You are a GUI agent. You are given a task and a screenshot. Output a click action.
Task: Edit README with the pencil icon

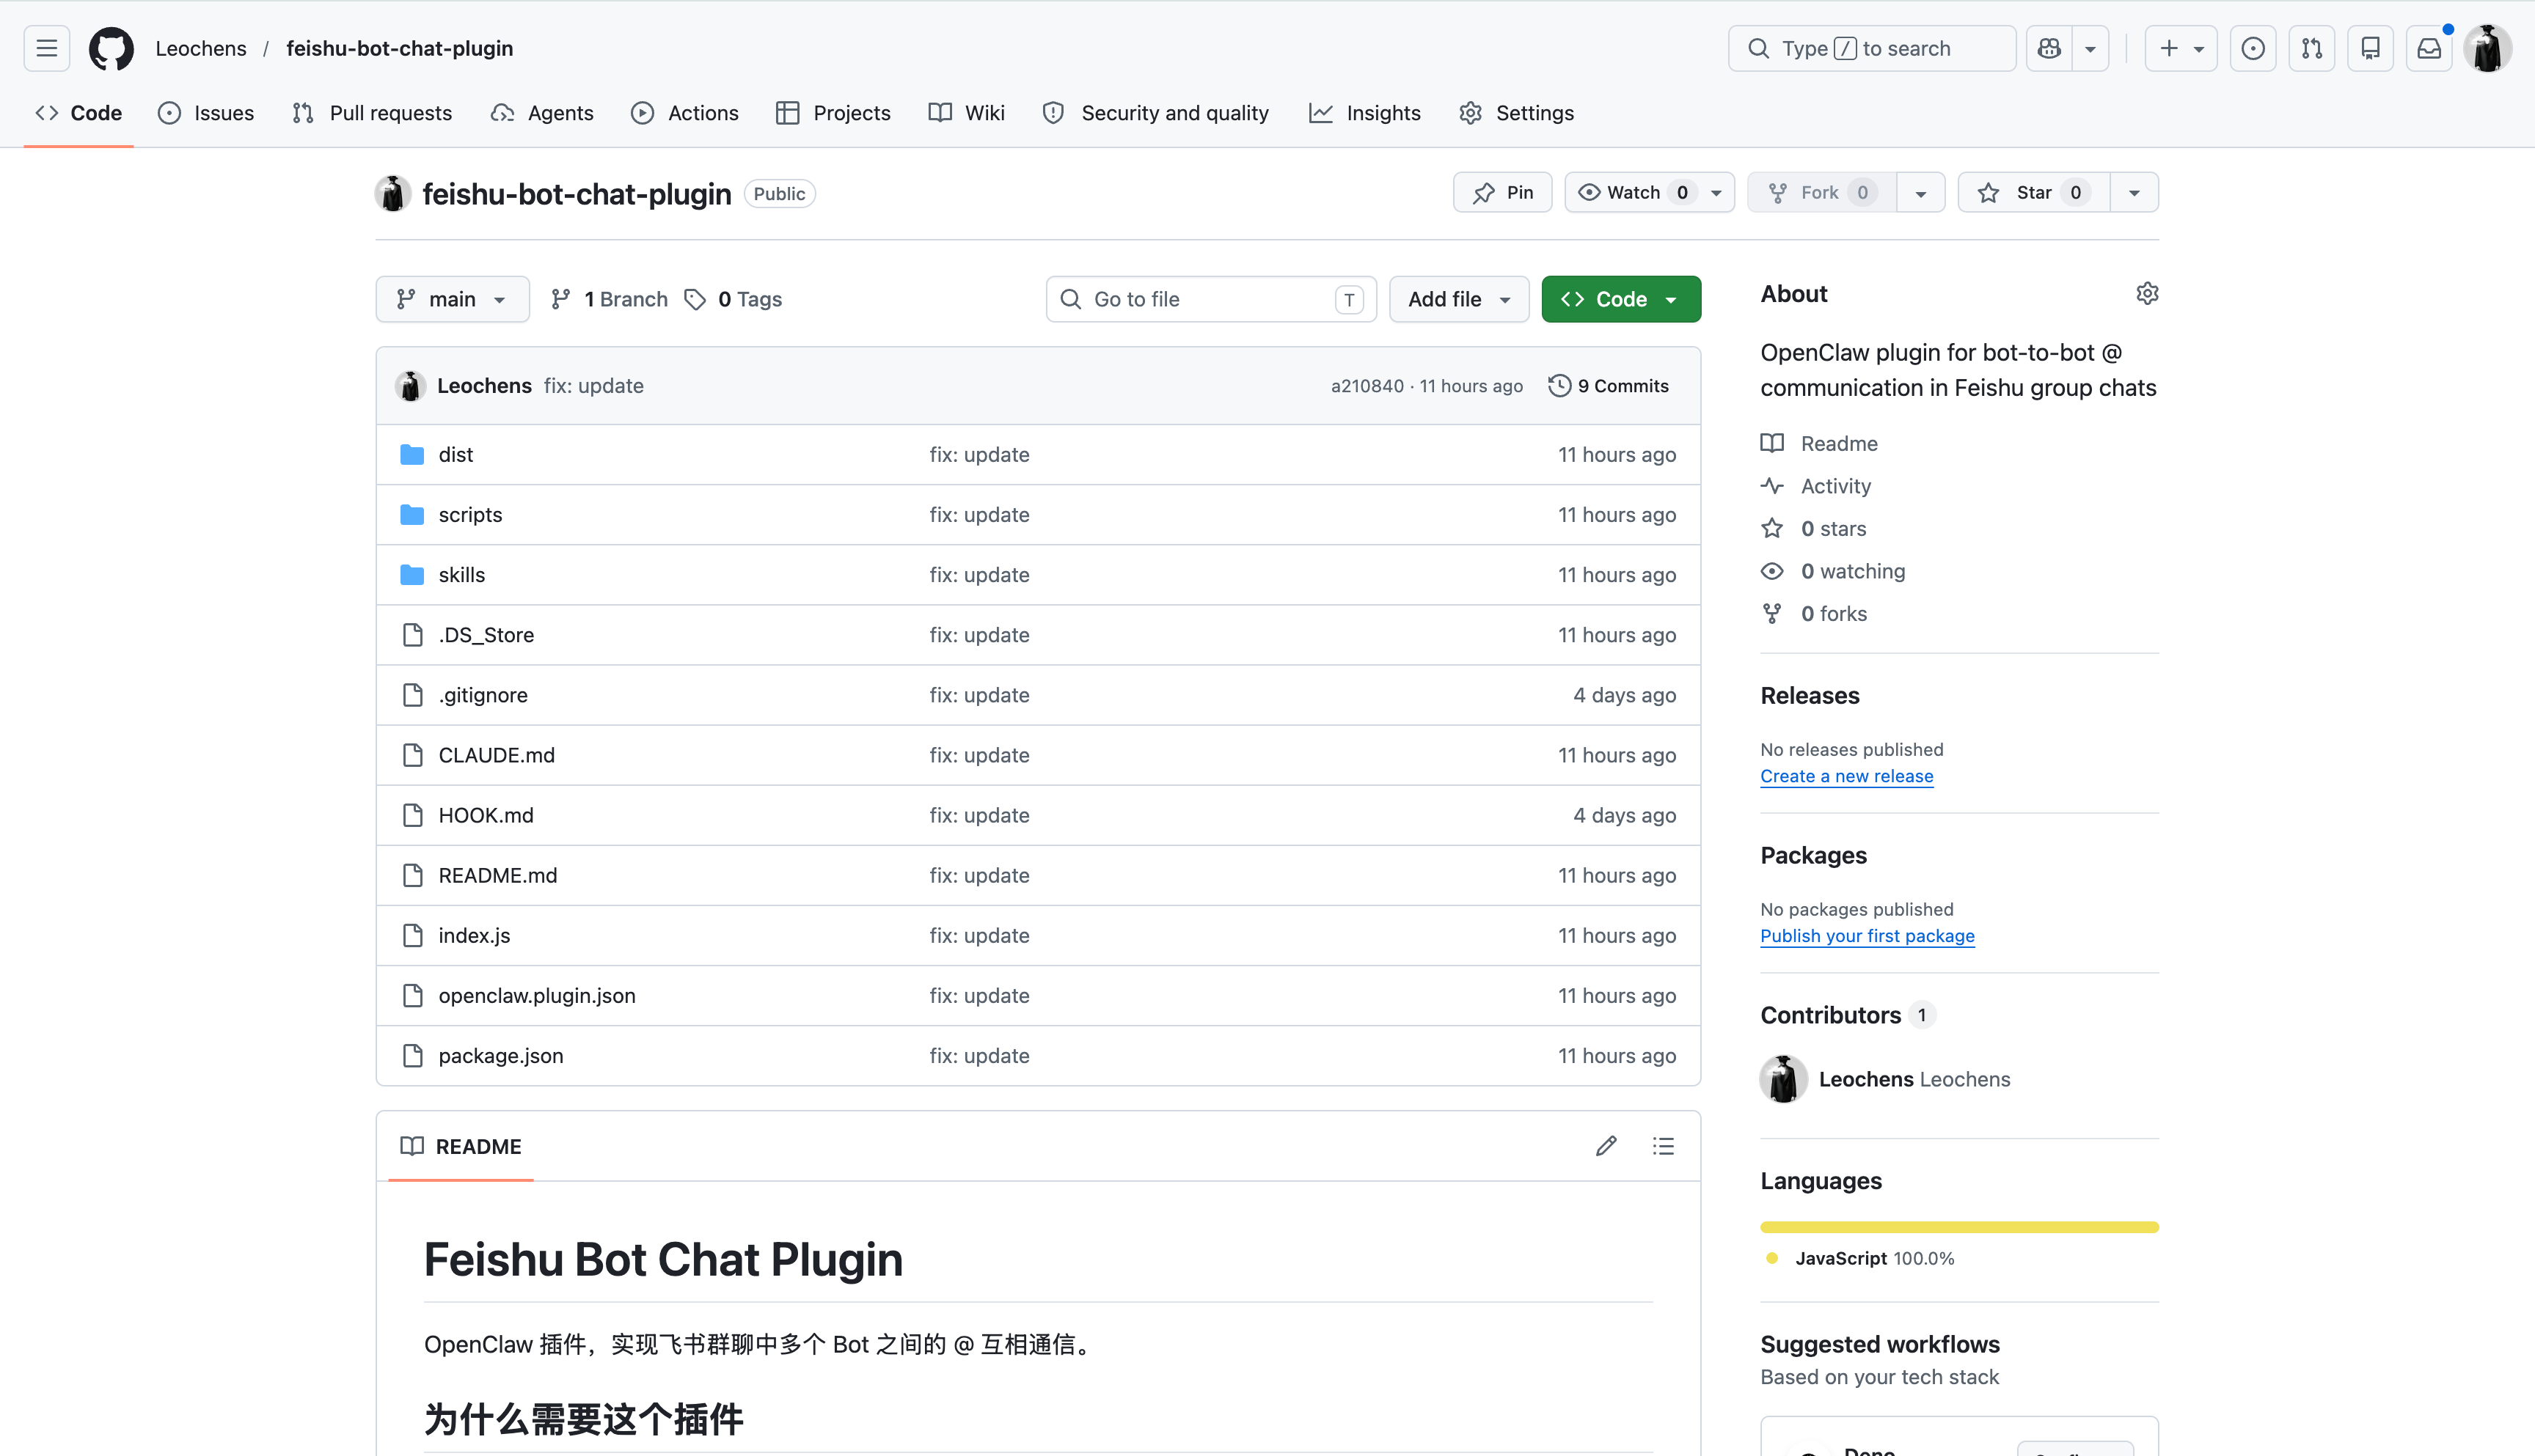[x=1606, y=1146]
